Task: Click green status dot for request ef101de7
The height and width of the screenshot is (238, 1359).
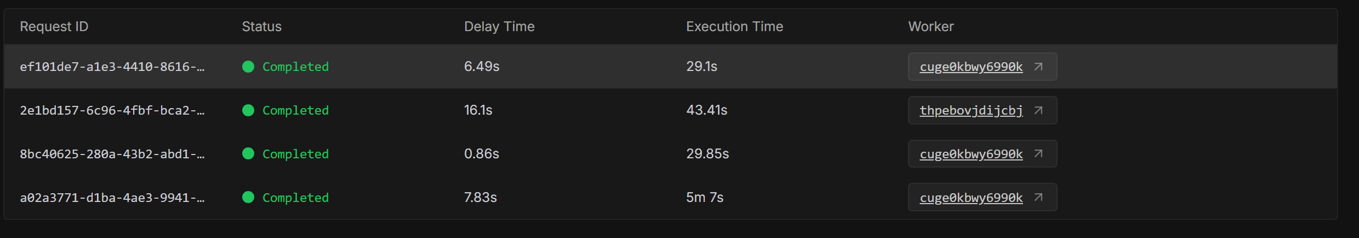Action: 248,67
